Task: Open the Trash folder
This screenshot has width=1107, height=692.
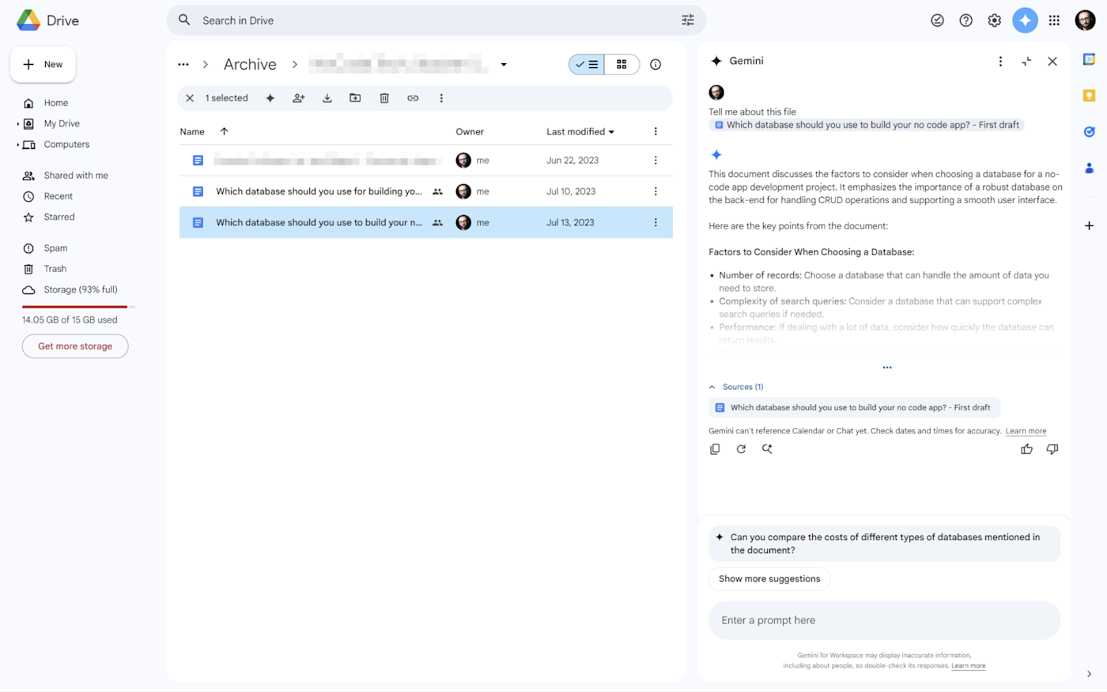Action: pos(55,269)
